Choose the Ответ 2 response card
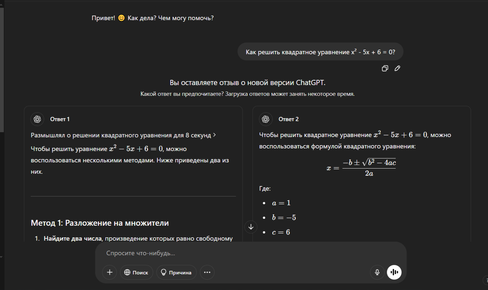The image size is (488, 290). (x=362, y=174)
